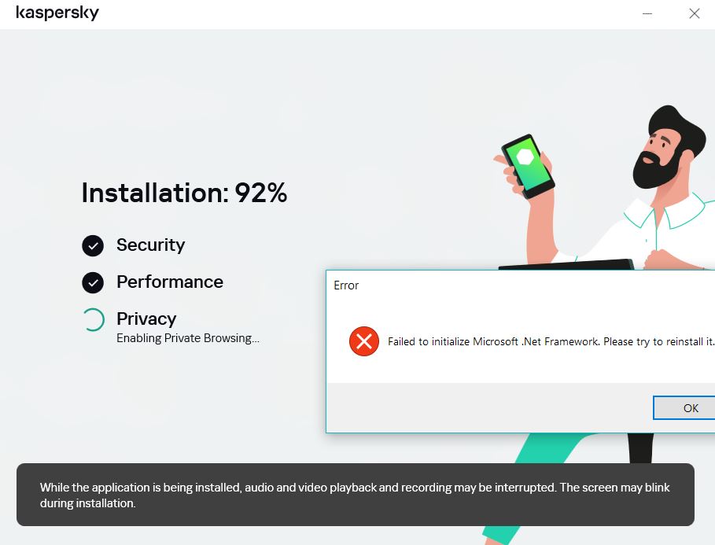Image resolution: width=715 pixels, height=545 pixels.
Task: Click the red error X icon
Action: (x=364, y=341)
